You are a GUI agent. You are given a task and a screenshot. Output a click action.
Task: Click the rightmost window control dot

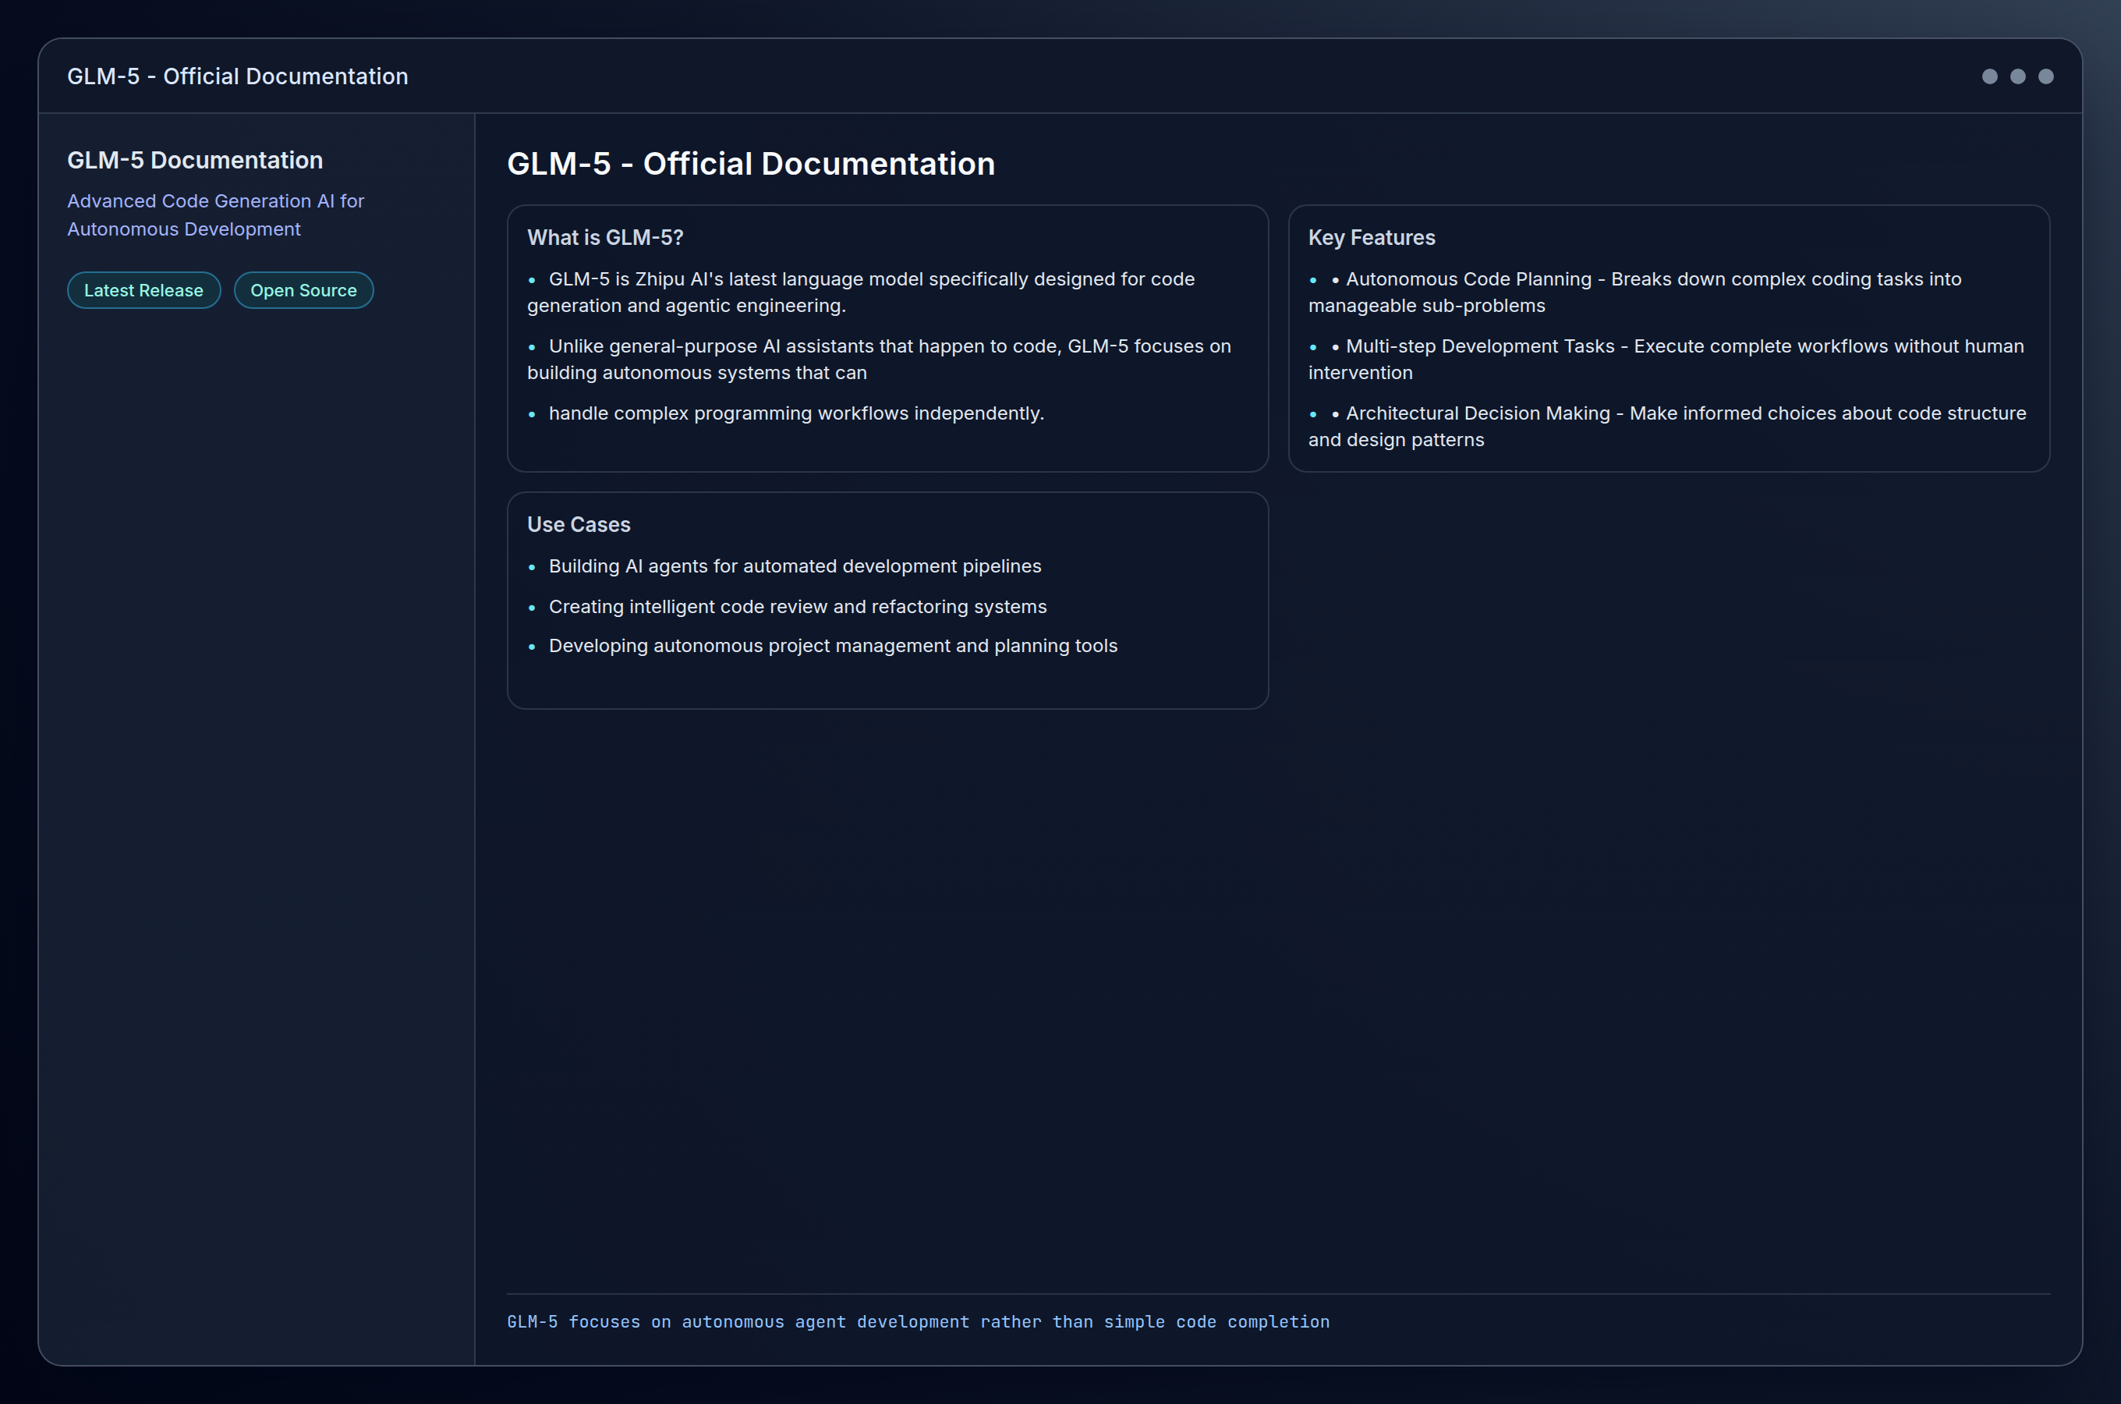point(2048,76)
